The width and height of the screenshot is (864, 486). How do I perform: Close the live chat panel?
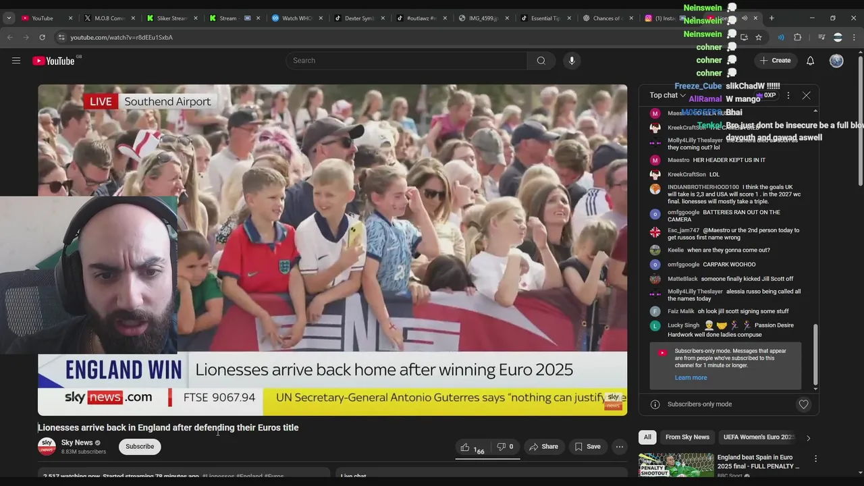click(806, 95)
